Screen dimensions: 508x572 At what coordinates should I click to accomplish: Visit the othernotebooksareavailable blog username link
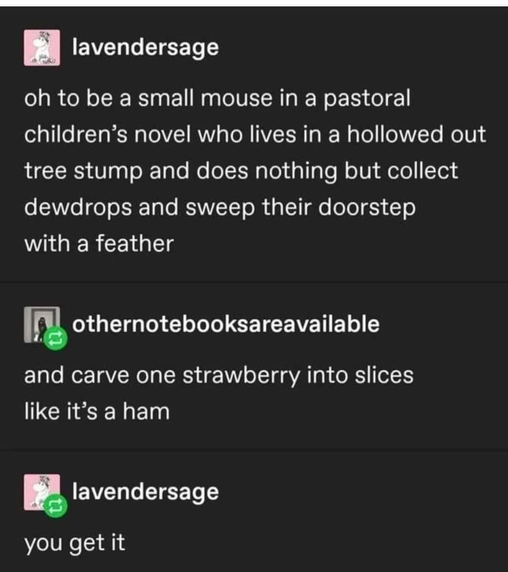tap(226, 324)
